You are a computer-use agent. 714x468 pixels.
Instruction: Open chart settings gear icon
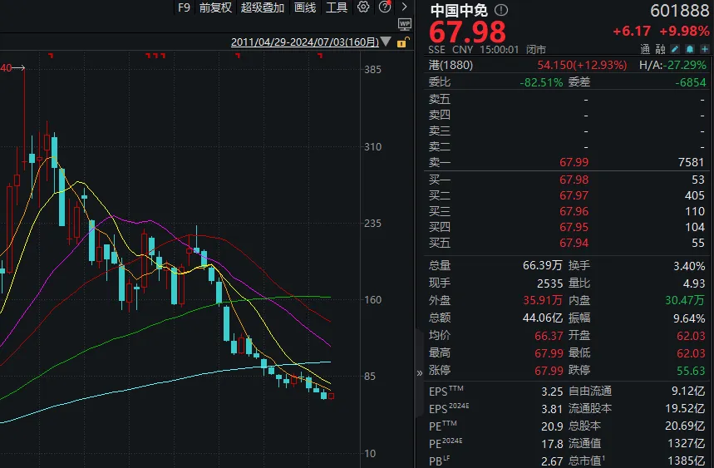click(363, 7)
